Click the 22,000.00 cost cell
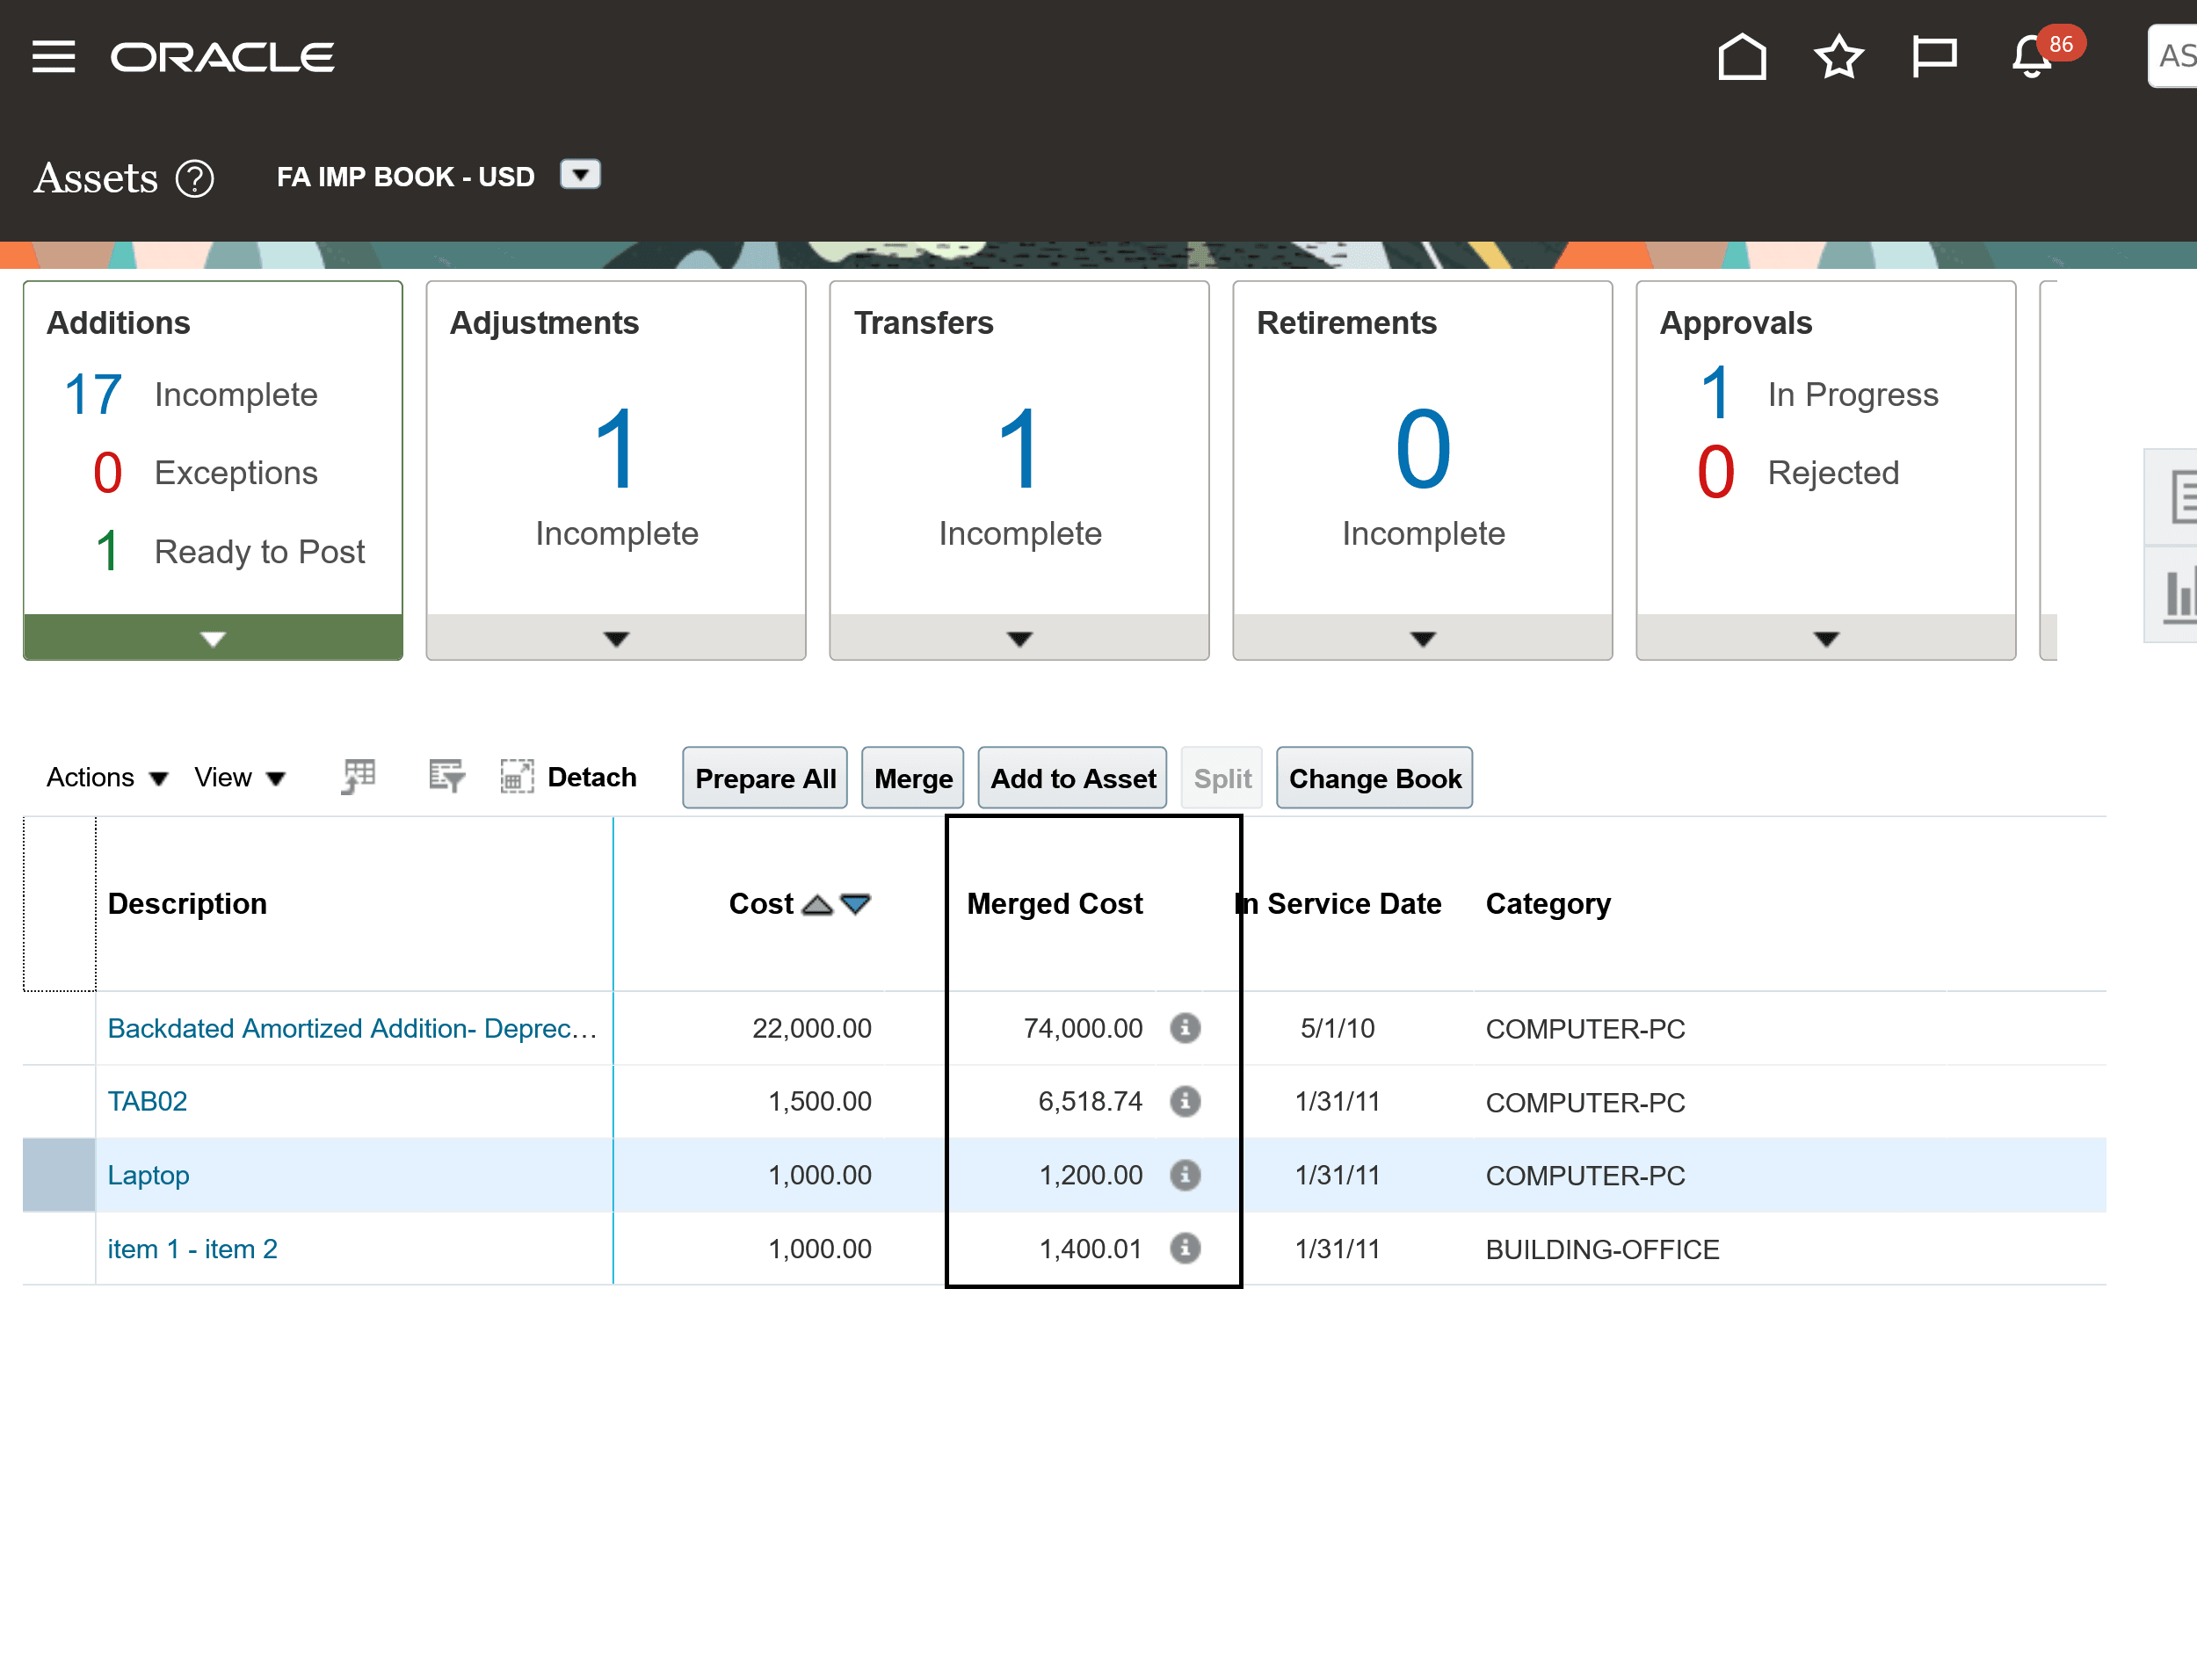 tap(812, 1028)
